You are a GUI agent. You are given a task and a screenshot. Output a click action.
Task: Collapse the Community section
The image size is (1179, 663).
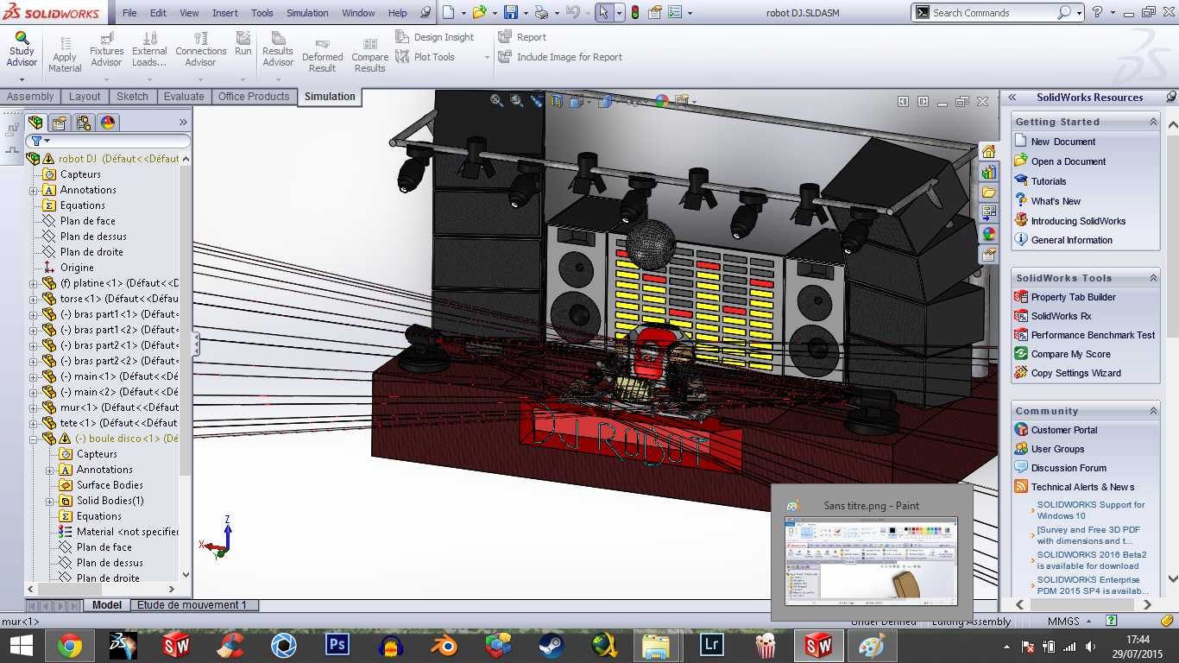(x=1153, y=411)
